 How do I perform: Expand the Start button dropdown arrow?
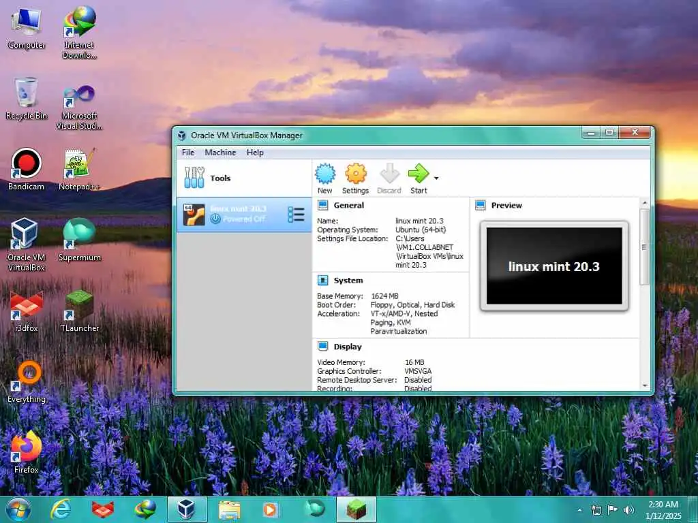tap(436, 178)
